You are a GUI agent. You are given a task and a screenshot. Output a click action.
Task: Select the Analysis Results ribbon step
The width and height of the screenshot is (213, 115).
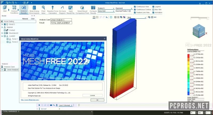click(x=24, y=10)
